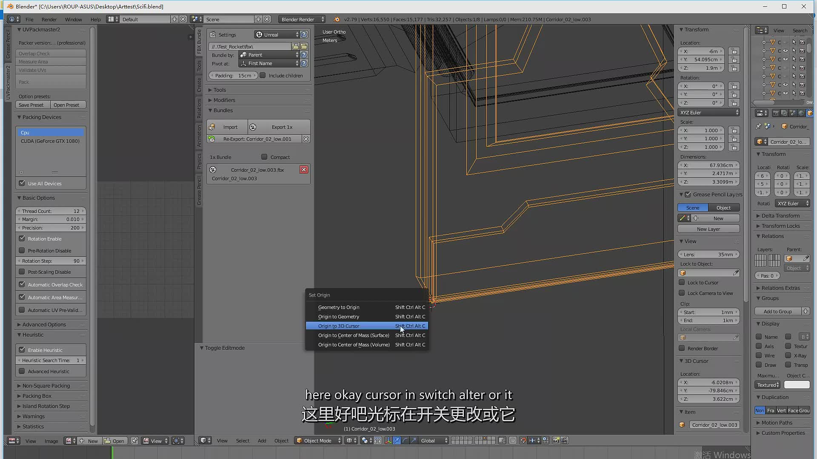Screen dimensions: 817x459
Task: Select Origin to Geometry menu item
Action: click(338, 316)
